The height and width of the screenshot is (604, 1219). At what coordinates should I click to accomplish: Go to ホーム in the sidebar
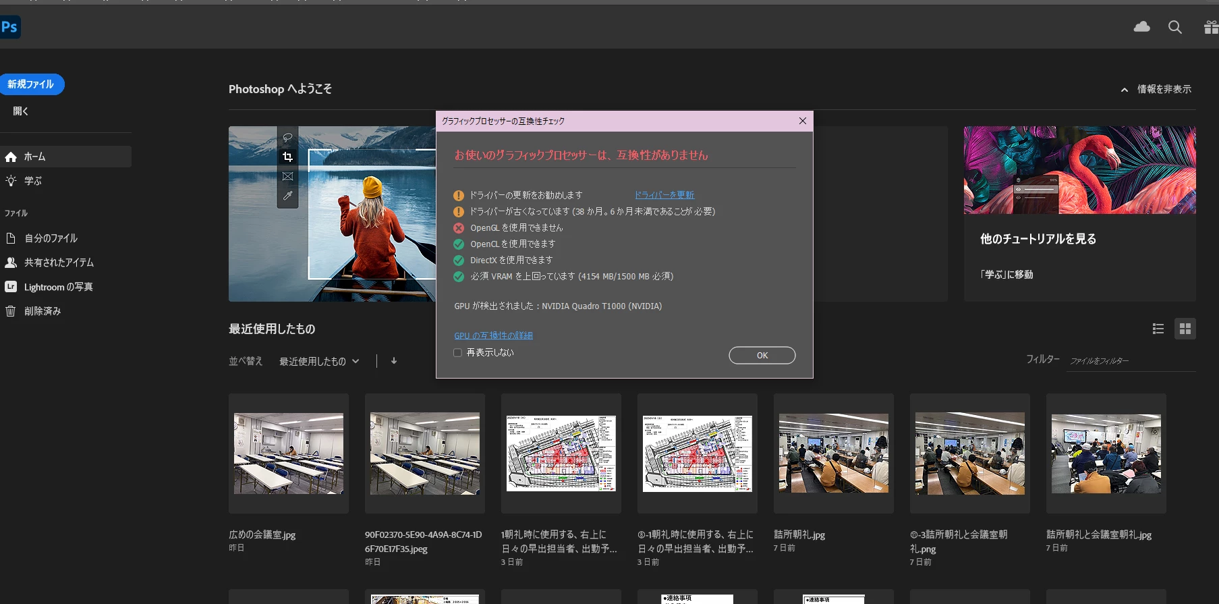tap(65, 157)
